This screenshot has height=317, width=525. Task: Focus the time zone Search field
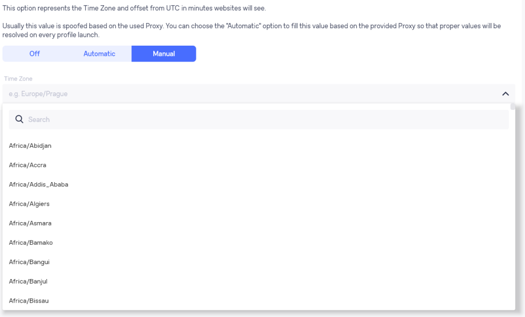click(x=258, y=120)
